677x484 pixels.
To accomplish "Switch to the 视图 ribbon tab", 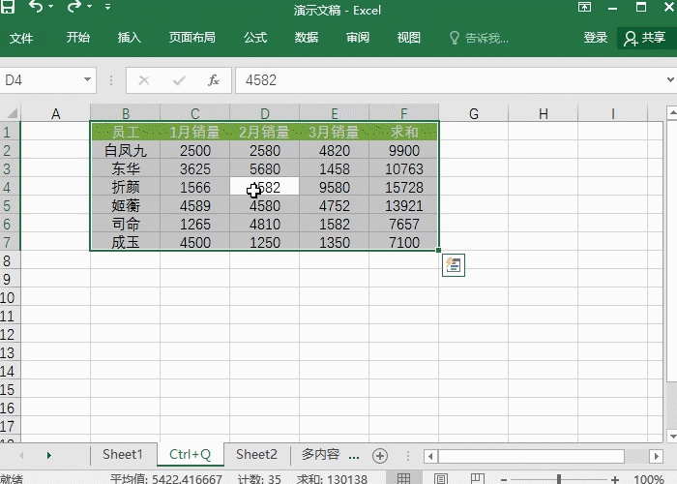I will click(409, 38).
